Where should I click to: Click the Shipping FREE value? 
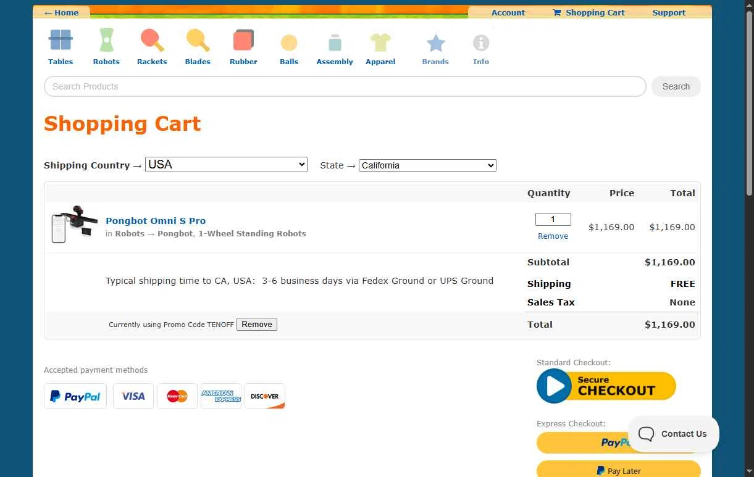683,284
